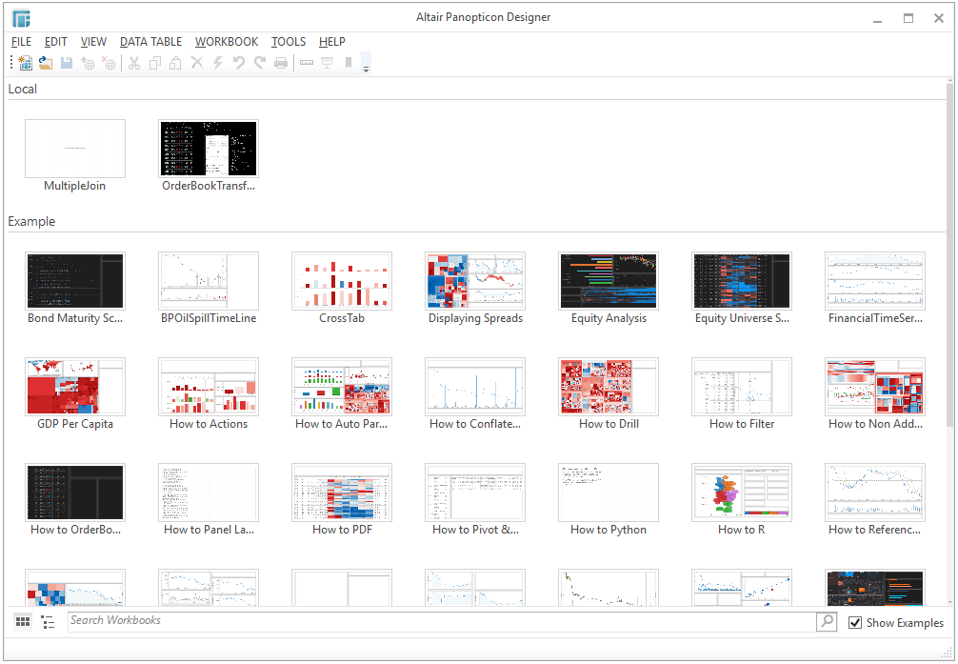Image resolution: width=958 pixels, height=664 pixels.
Task: Click the Cut scissors icon
Action: pyautogui.click(x=134, y=63)
